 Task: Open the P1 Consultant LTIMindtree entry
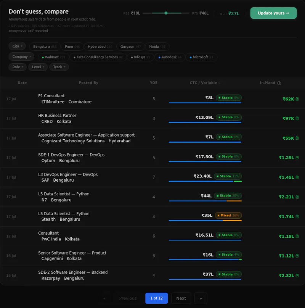pyautogui.click(x=152, y=99)
